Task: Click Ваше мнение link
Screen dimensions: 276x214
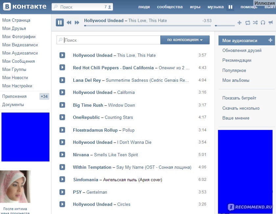Action: pyautogui.click(x=236, y=118)
